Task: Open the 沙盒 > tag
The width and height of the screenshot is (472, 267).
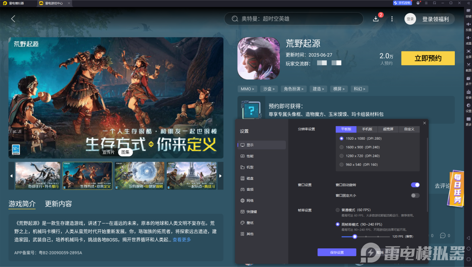Action: (x=269, y=89)
